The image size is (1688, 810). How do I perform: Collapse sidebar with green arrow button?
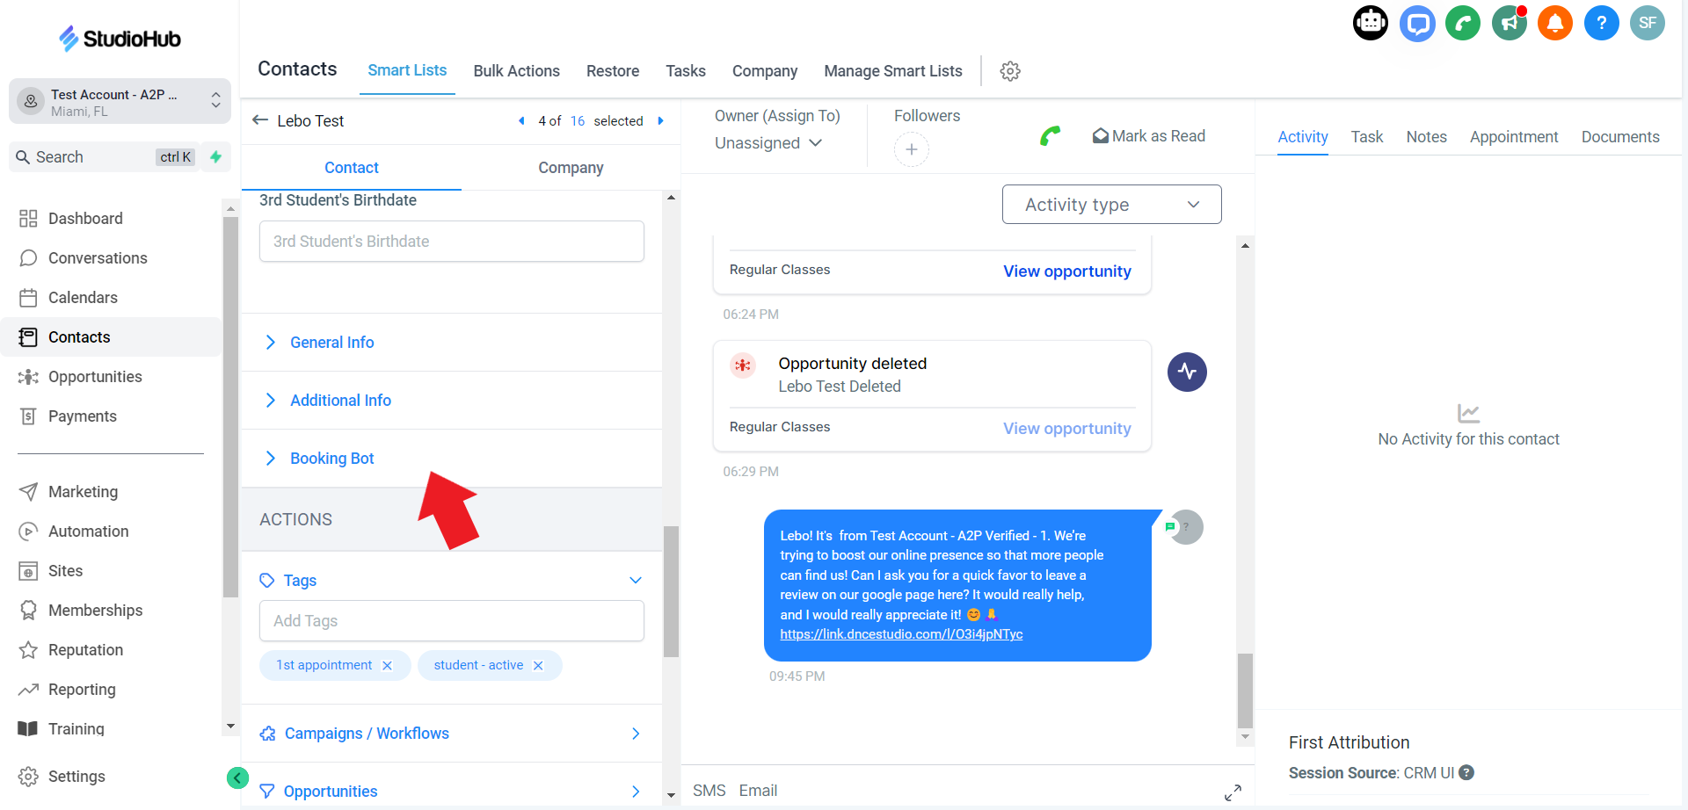coord(237,777)
